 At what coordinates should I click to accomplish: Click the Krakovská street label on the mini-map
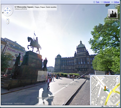click(x=97, y=101)
